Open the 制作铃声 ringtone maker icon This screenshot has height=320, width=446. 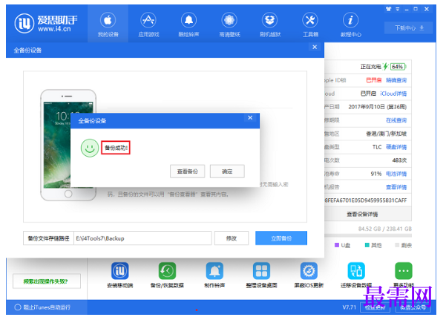(214, 275)
